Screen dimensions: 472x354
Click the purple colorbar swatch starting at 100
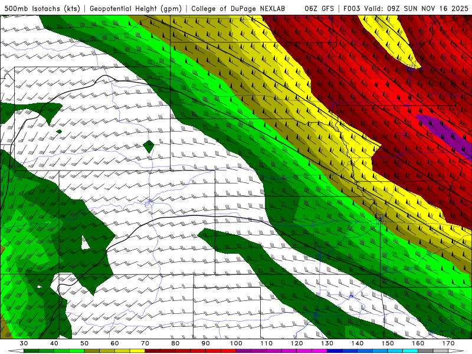[x=244, y=351]
